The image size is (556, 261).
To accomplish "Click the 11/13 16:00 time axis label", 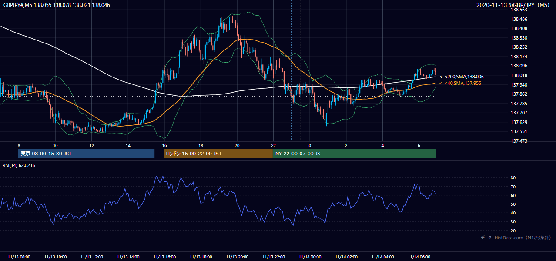I will click(164, 257).
